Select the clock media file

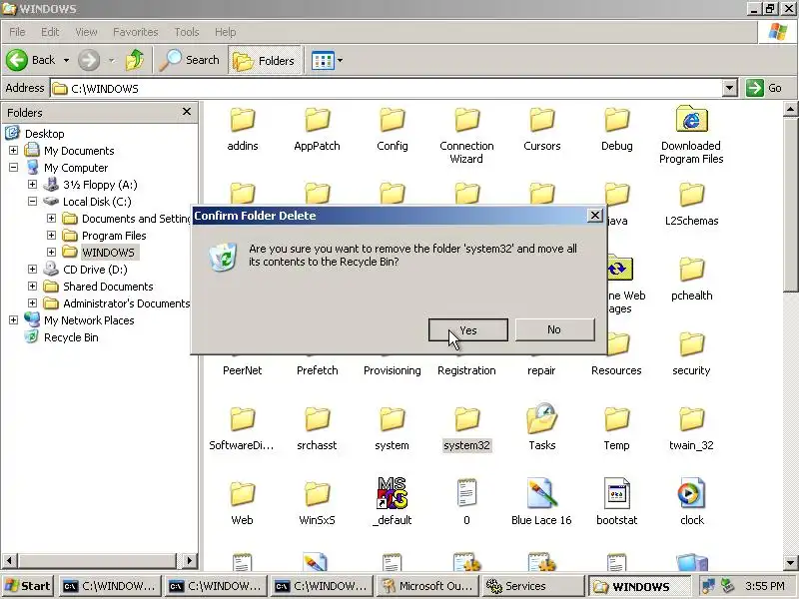click(691, 502)
